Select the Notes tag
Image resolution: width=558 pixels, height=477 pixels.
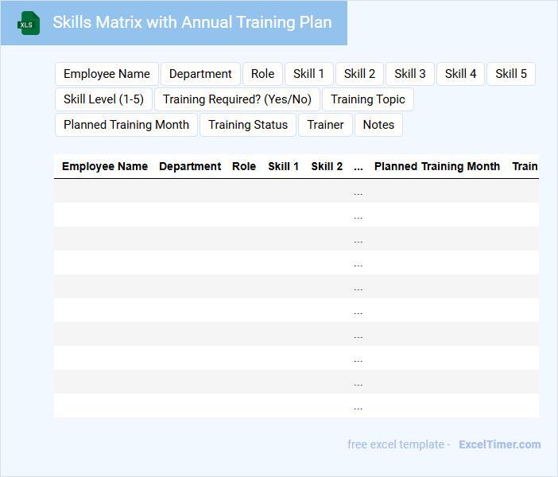(378, 125)
